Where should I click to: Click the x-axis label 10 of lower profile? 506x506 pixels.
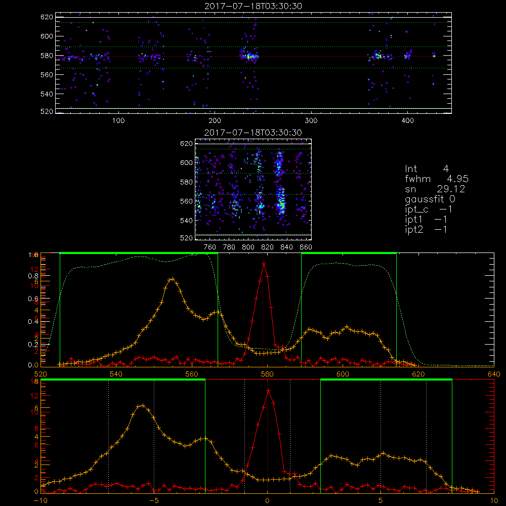(x=494, y=501)
